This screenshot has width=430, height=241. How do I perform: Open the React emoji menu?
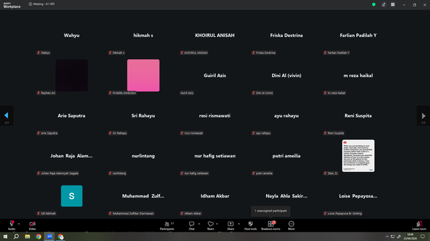(x=210, y=226)
